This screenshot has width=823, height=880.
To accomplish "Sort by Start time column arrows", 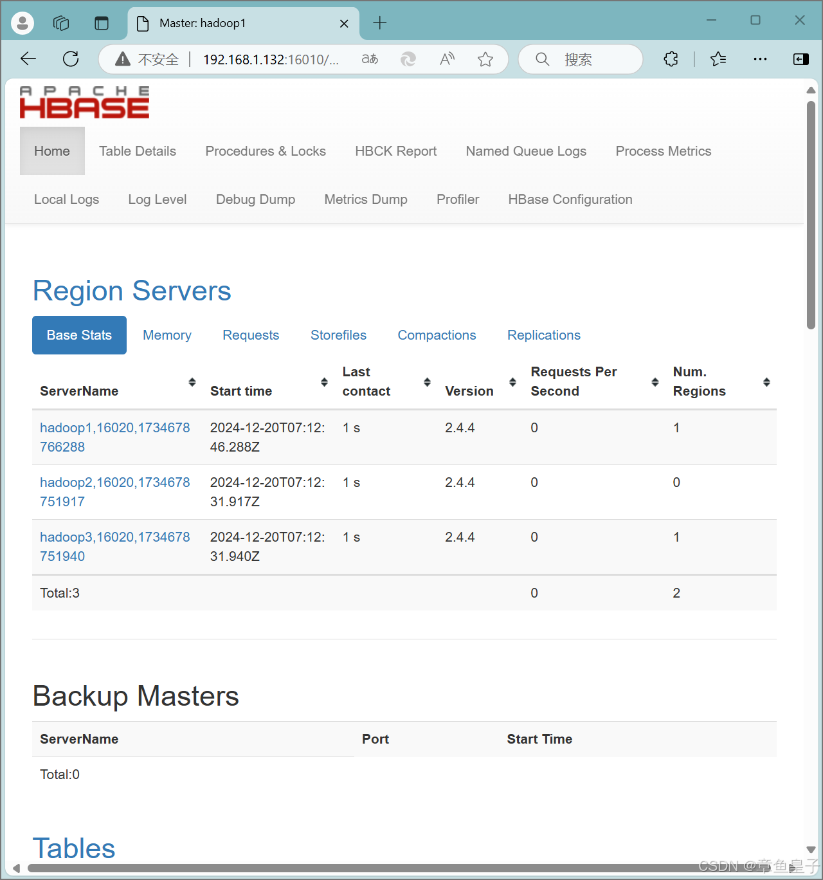I will pyautogui.click(x=324, y=382).
